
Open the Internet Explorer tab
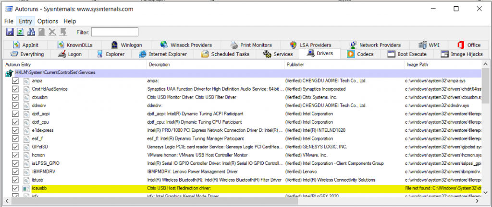tap(163, 54)
